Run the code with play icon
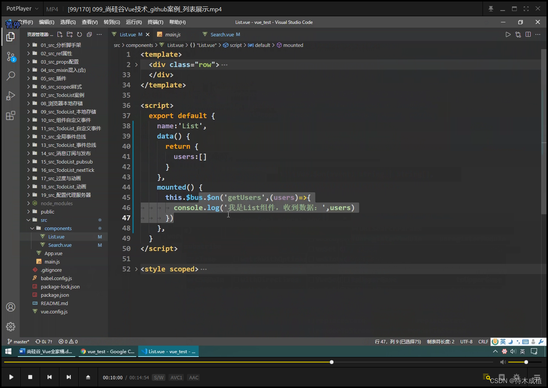The image size is (548, 388). tap(508, 34)
